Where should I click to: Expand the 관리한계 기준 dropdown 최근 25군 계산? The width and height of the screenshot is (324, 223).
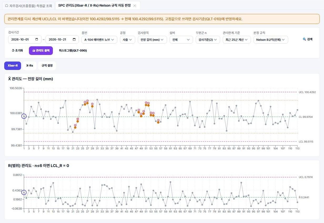237,40
